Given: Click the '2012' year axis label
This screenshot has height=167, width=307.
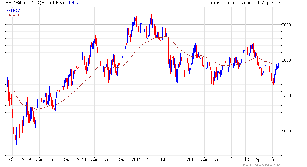Looking at the screenshot, I should [x=191, y=159].
